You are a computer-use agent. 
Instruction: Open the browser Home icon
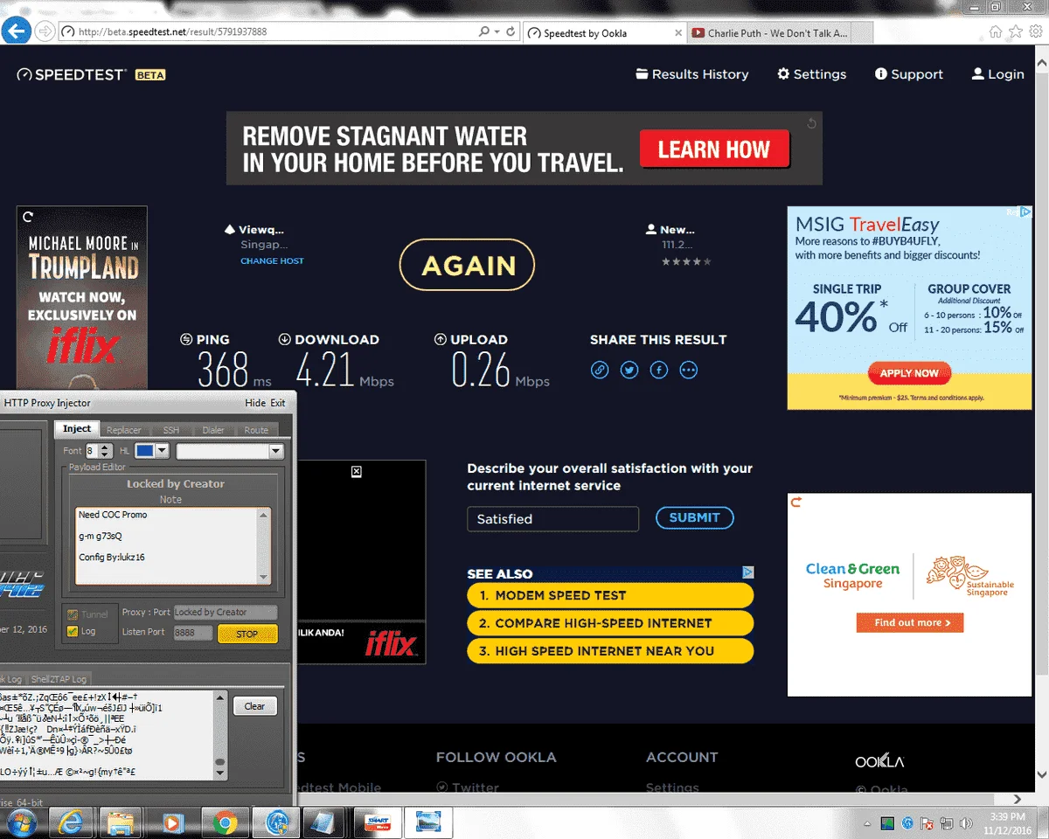pos(996,31)
